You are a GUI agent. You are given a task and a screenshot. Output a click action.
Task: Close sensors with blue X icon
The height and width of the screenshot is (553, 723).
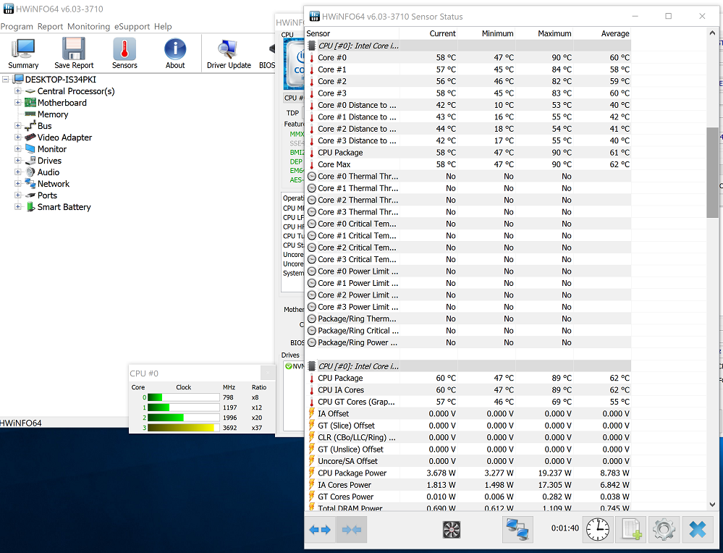point(697,530)
